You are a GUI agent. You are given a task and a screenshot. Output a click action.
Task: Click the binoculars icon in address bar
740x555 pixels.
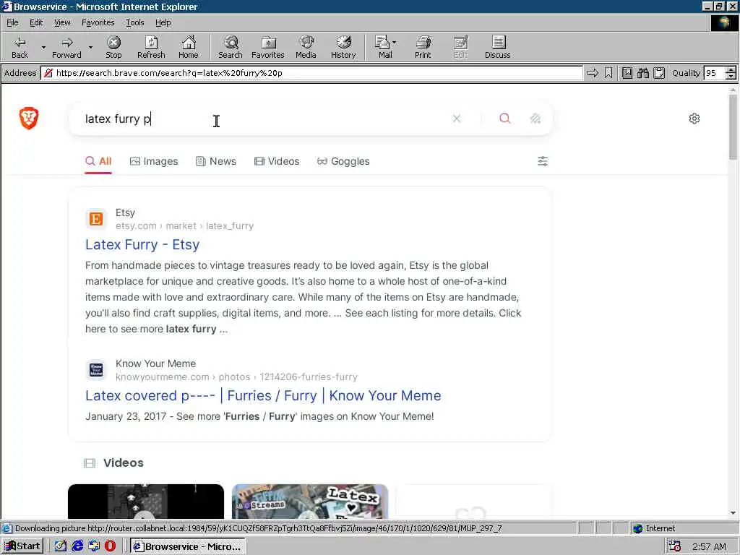point(642,73)
